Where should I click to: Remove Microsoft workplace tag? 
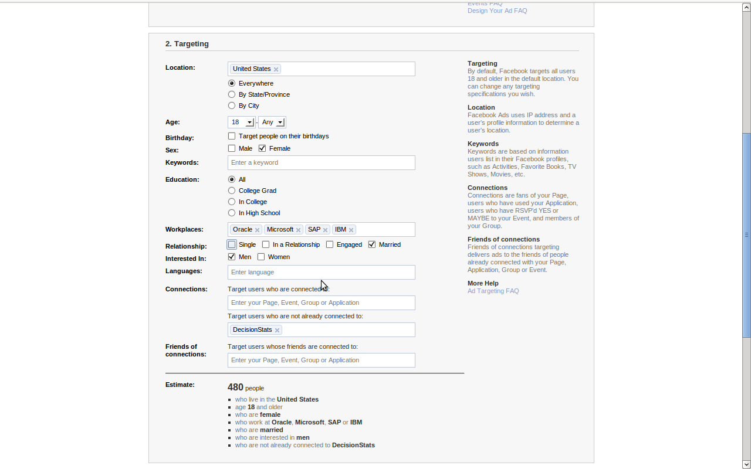[x=298, y=230]
